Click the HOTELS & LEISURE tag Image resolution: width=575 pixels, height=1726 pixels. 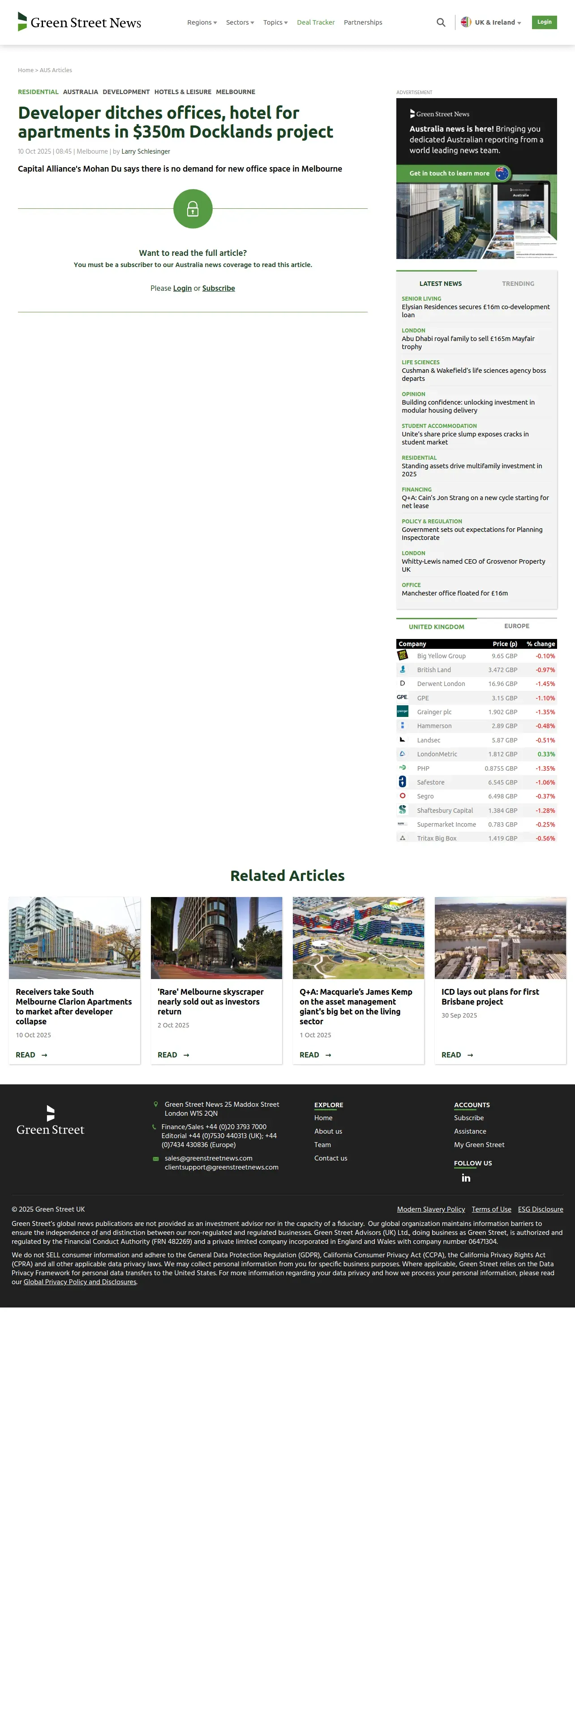pos(183,92)
